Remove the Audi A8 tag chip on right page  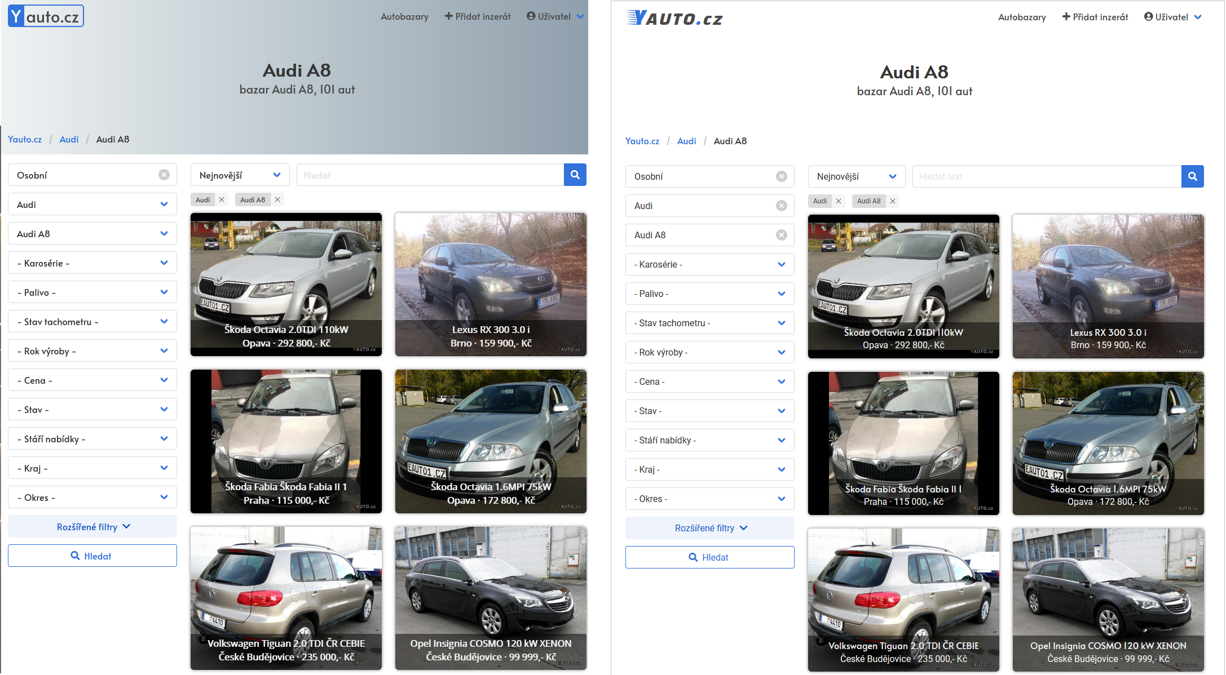(893, 201)
